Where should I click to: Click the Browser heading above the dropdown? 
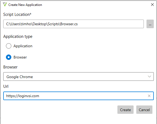tap(11, 67)
